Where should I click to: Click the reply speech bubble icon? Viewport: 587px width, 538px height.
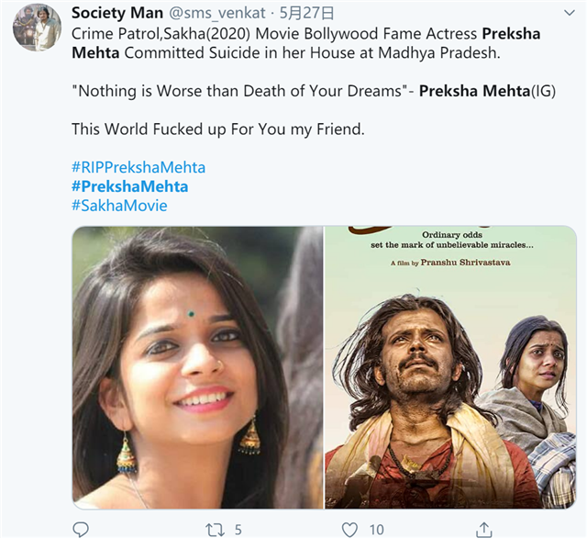click(81, 529)
